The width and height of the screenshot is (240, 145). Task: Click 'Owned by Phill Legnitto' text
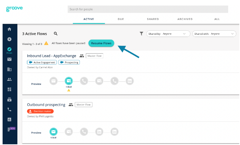coord(40,117)
